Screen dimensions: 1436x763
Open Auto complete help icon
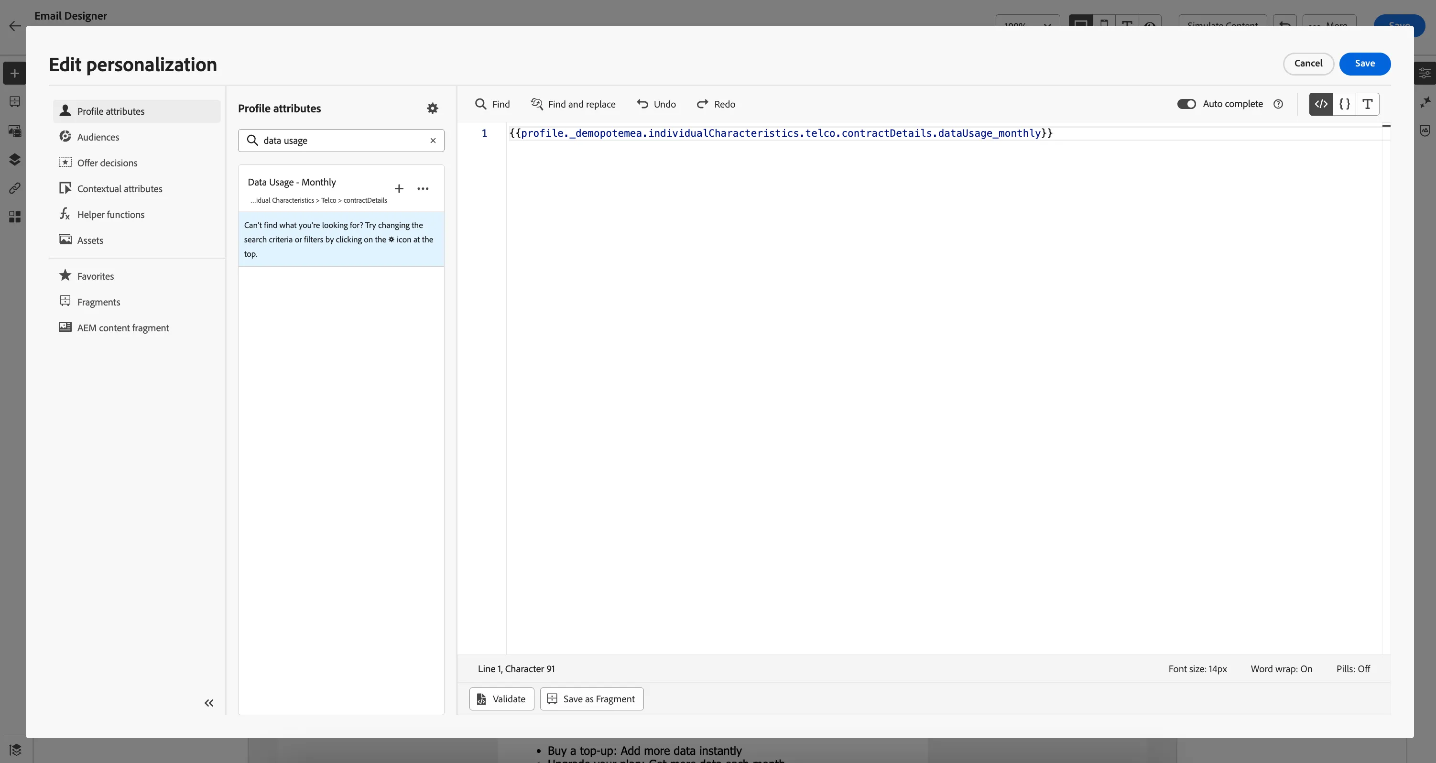coord(1278,104)
